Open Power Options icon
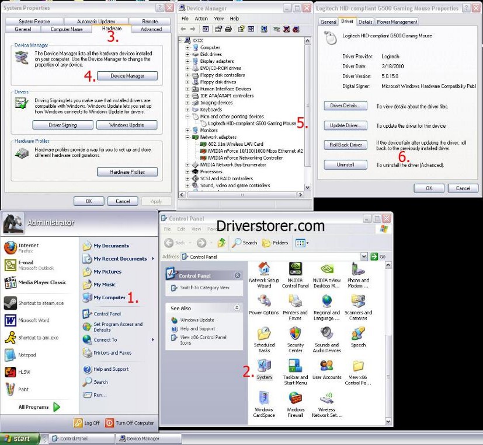The height and width of the screenshot is (445, 483). (263, 305)
